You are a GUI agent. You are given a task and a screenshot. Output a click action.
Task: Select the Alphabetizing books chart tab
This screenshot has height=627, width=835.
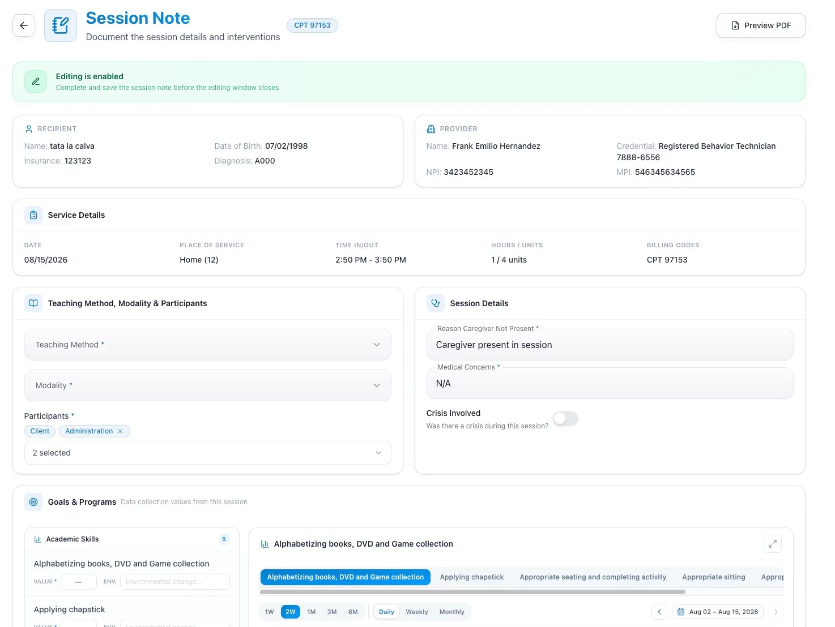(x=346, y=577)
